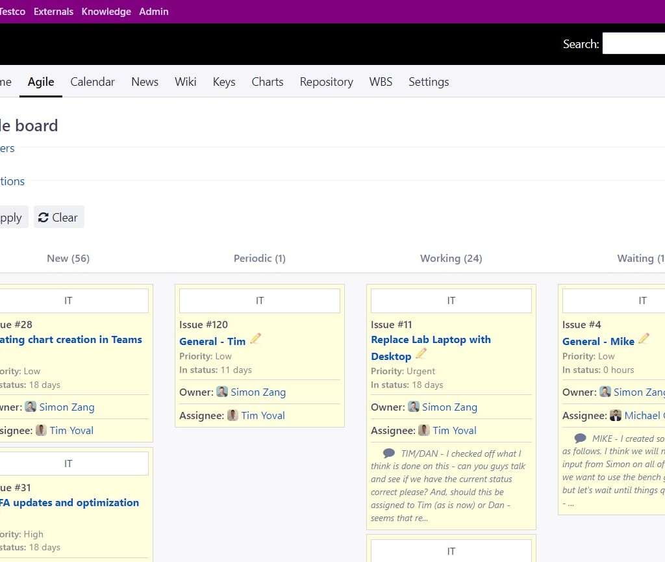The height and width of the screenshot is (562, 665).
Task: Click the Clear filters button
Action: point(59,217)
